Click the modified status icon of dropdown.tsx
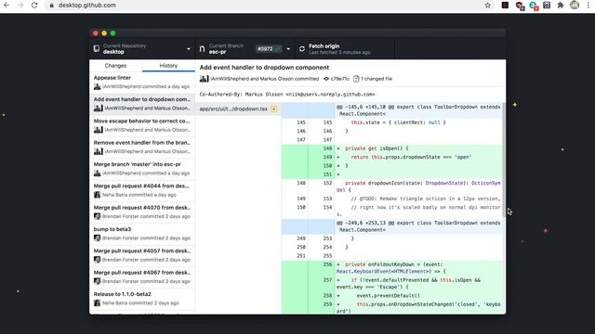 pyautogui.click(x=273, y=109)
